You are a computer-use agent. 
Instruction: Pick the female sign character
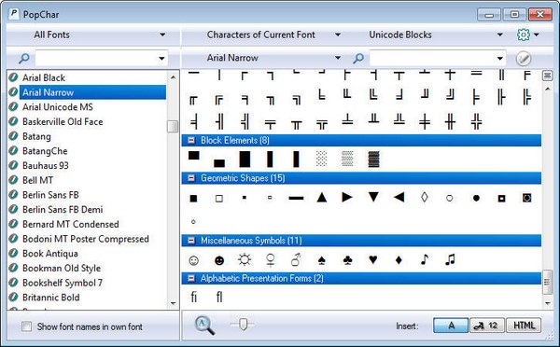[x=271, y=260]
